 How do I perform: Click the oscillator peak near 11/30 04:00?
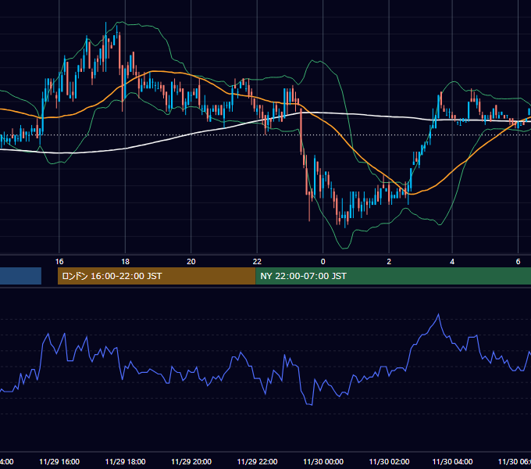(x=439, y=315)
